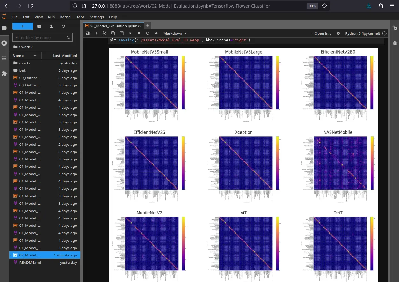Open the Edit menu
This screenshot has width=399, height=282.
[x=26, y=17]
